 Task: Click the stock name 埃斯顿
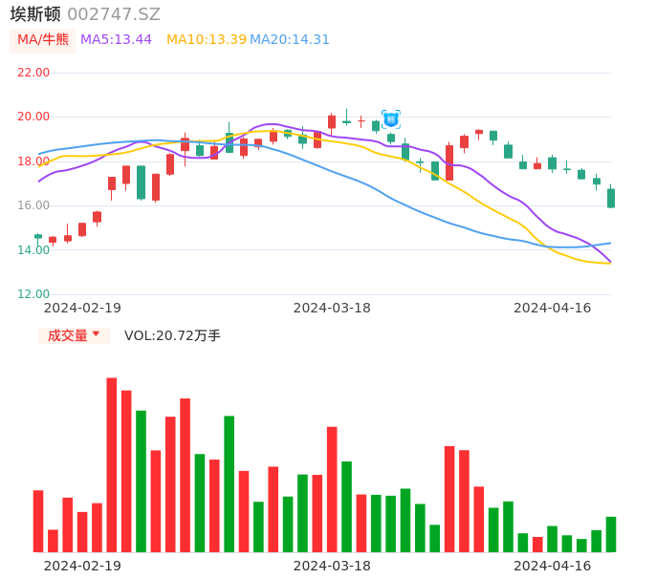[35, 14]
